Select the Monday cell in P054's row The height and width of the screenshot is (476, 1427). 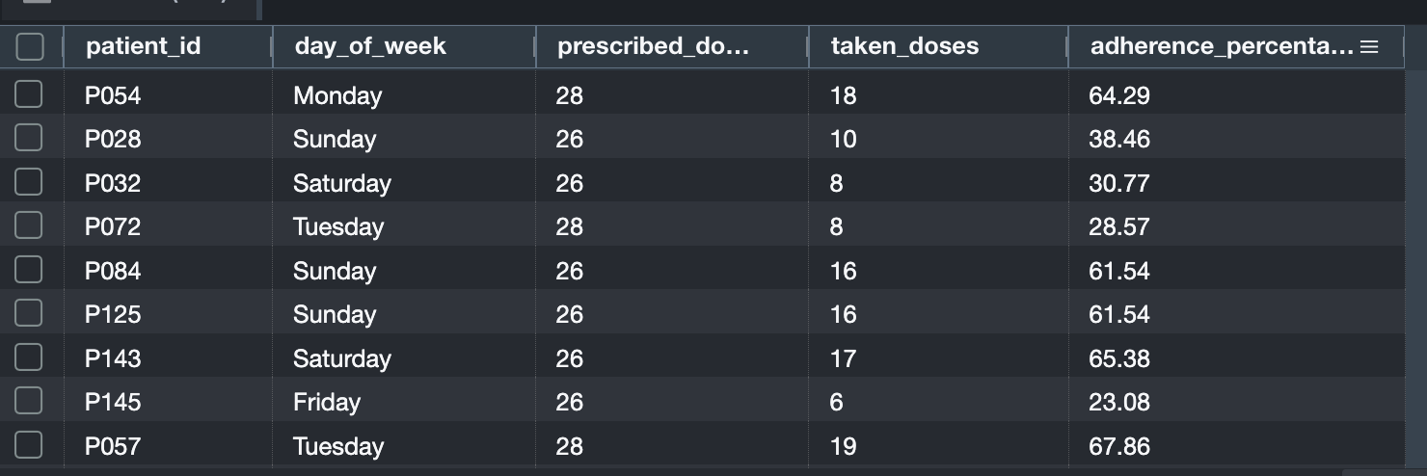coord(337,95)
